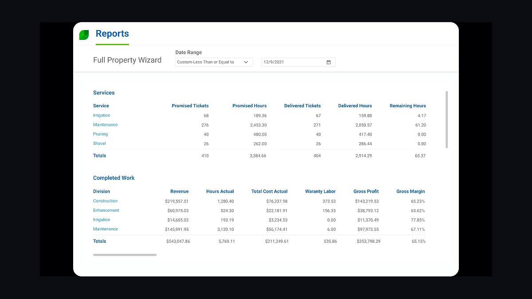Image resolution: width=532 pixels, height=299 pixels.
Task: Sort by Remaining Hours column header
Action: [408, 106]
